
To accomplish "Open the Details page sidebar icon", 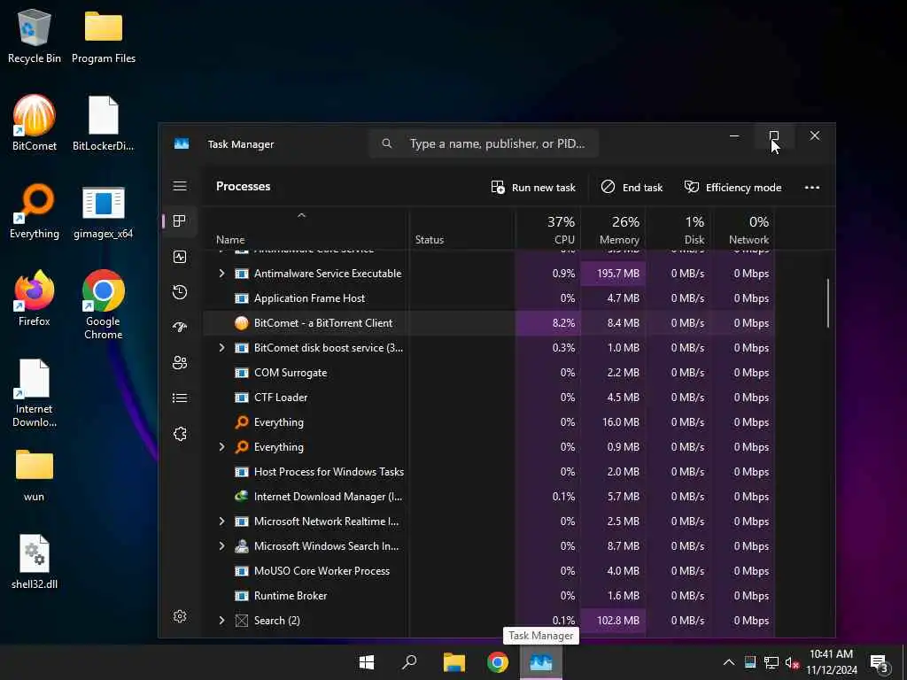I will 180,398.
